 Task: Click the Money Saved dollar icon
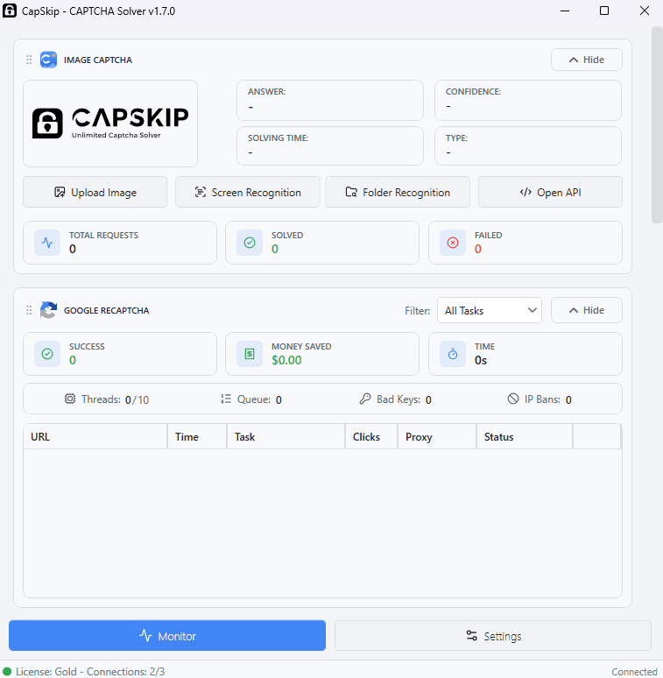click(x=250, y=354)
